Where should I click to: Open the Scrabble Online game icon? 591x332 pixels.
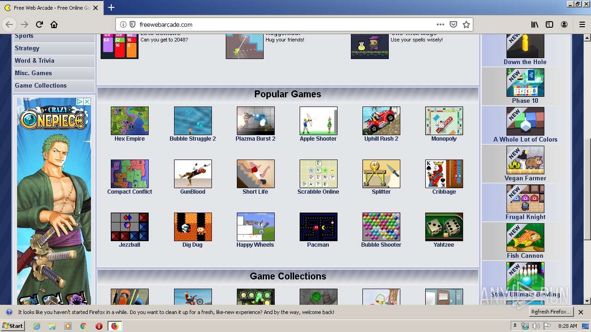(319, 174)
